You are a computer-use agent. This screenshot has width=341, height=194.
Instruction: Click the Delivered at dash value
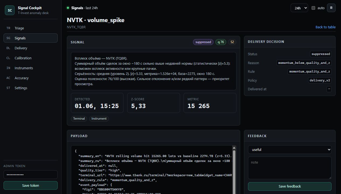[x=329, y=89]
